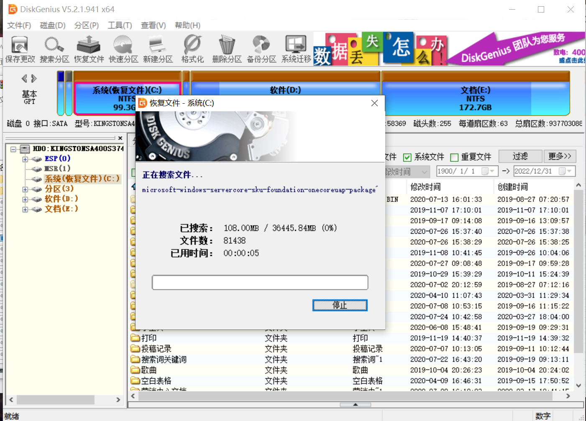Viewport: 586px width, 421px height.
Task: Click the 搜索词关键词 folder icon
Action: pos(135,359)
